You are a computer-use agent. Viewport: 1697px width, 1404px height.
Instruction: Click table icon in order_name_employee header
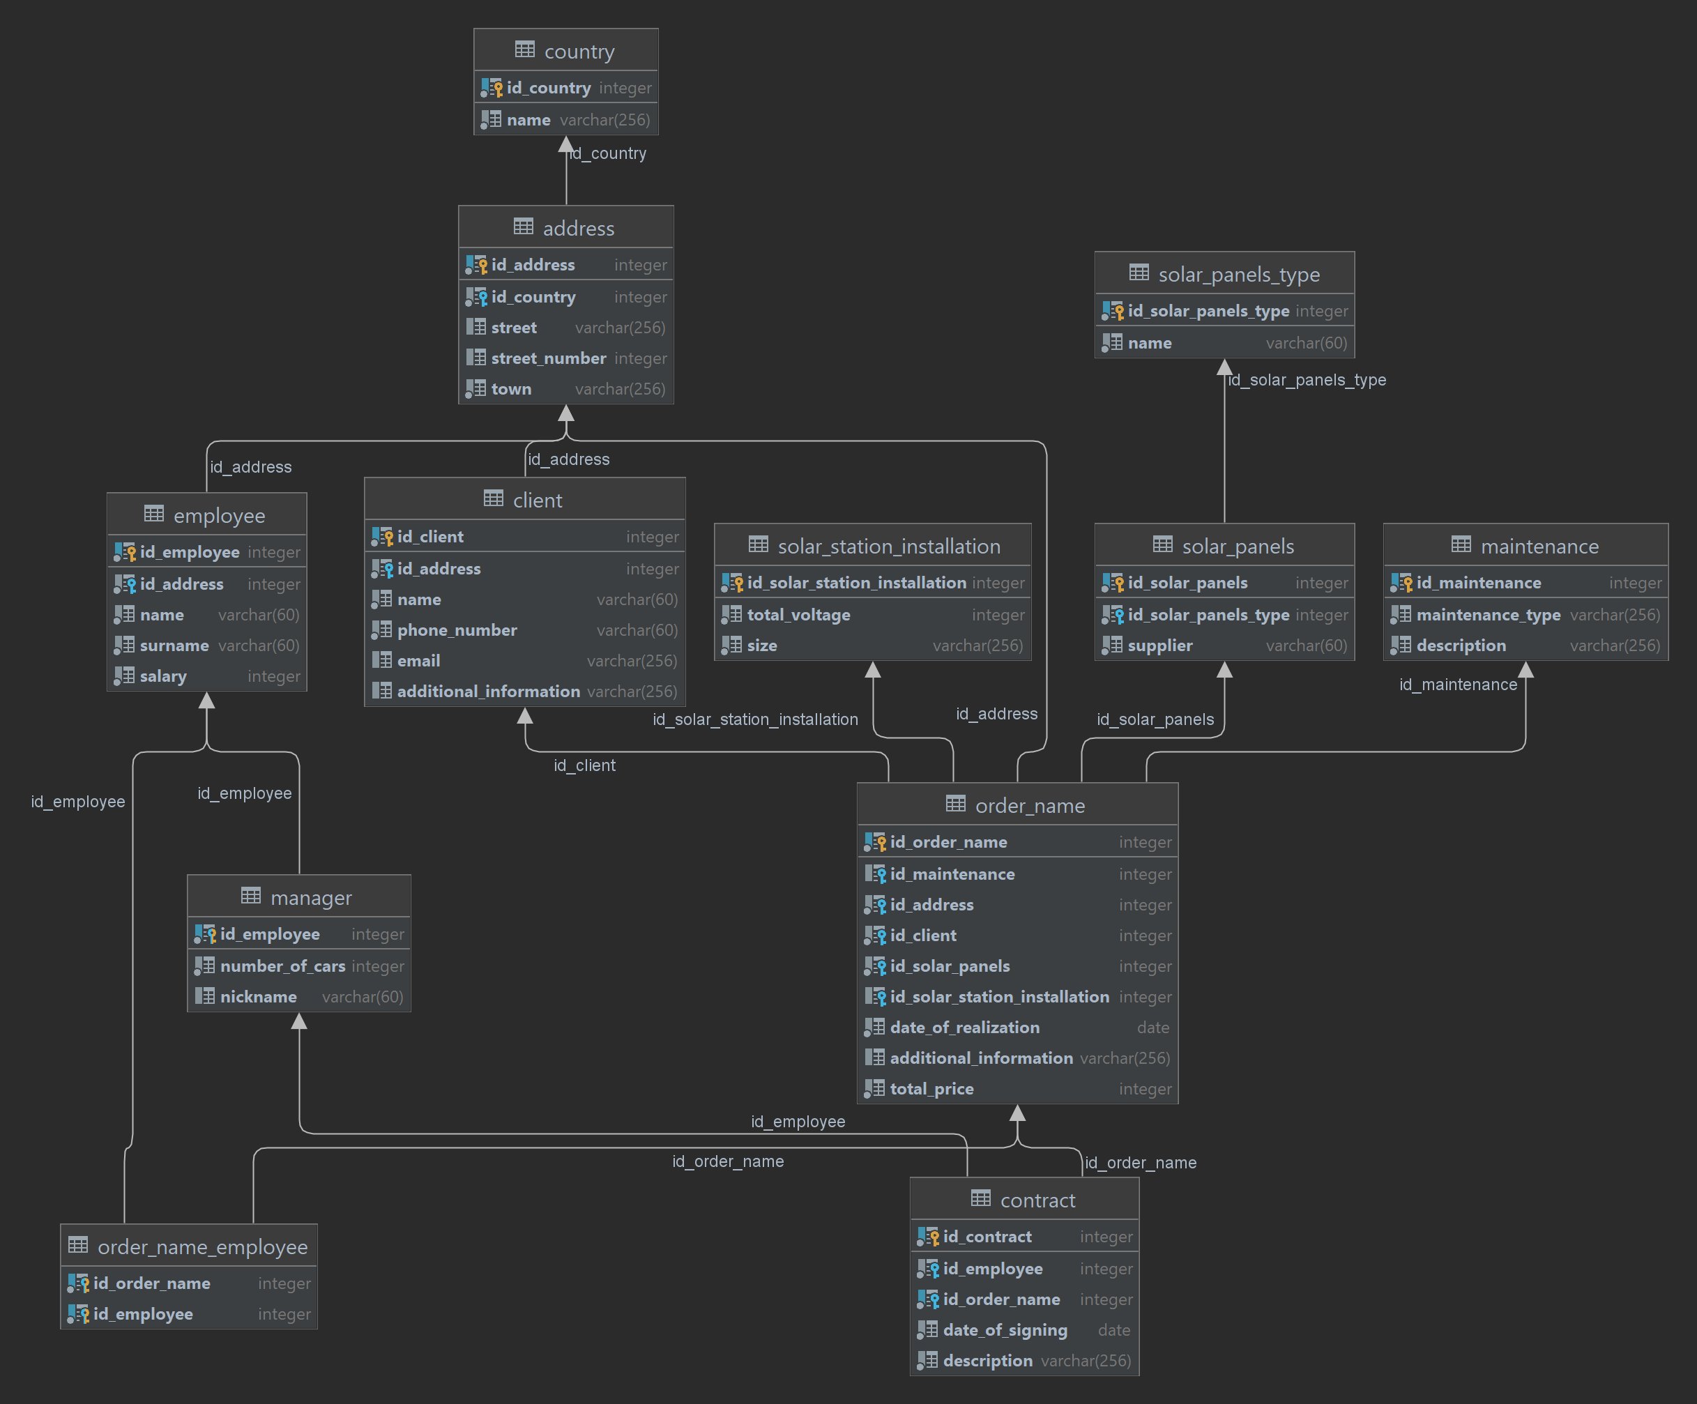(x=78, y=1245)
